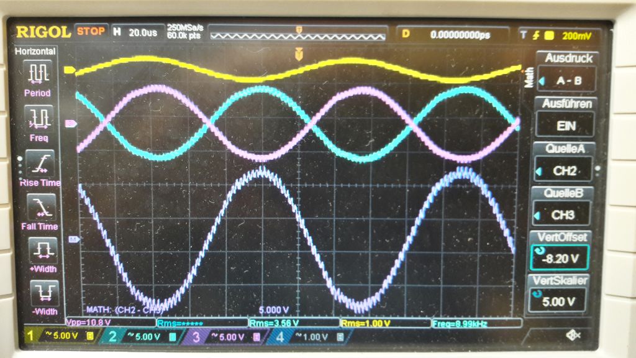This screenshot has height=358, width=636.
Task: Click the trigger edge slope icon
Action: pyautogui.click(x=536, y=35)
